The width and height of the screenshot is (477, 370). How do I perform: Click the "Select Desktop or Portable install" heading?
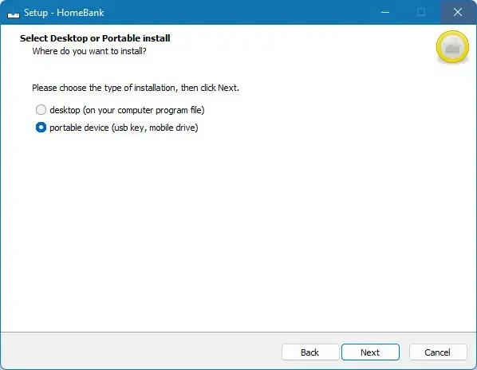95,38
